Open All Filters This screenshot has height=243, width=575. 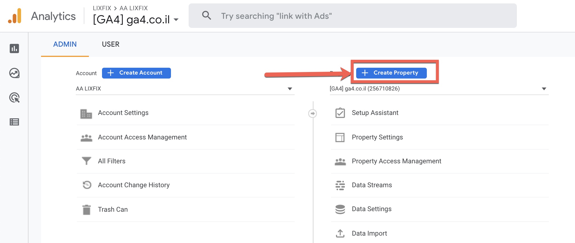coord(185,161)
